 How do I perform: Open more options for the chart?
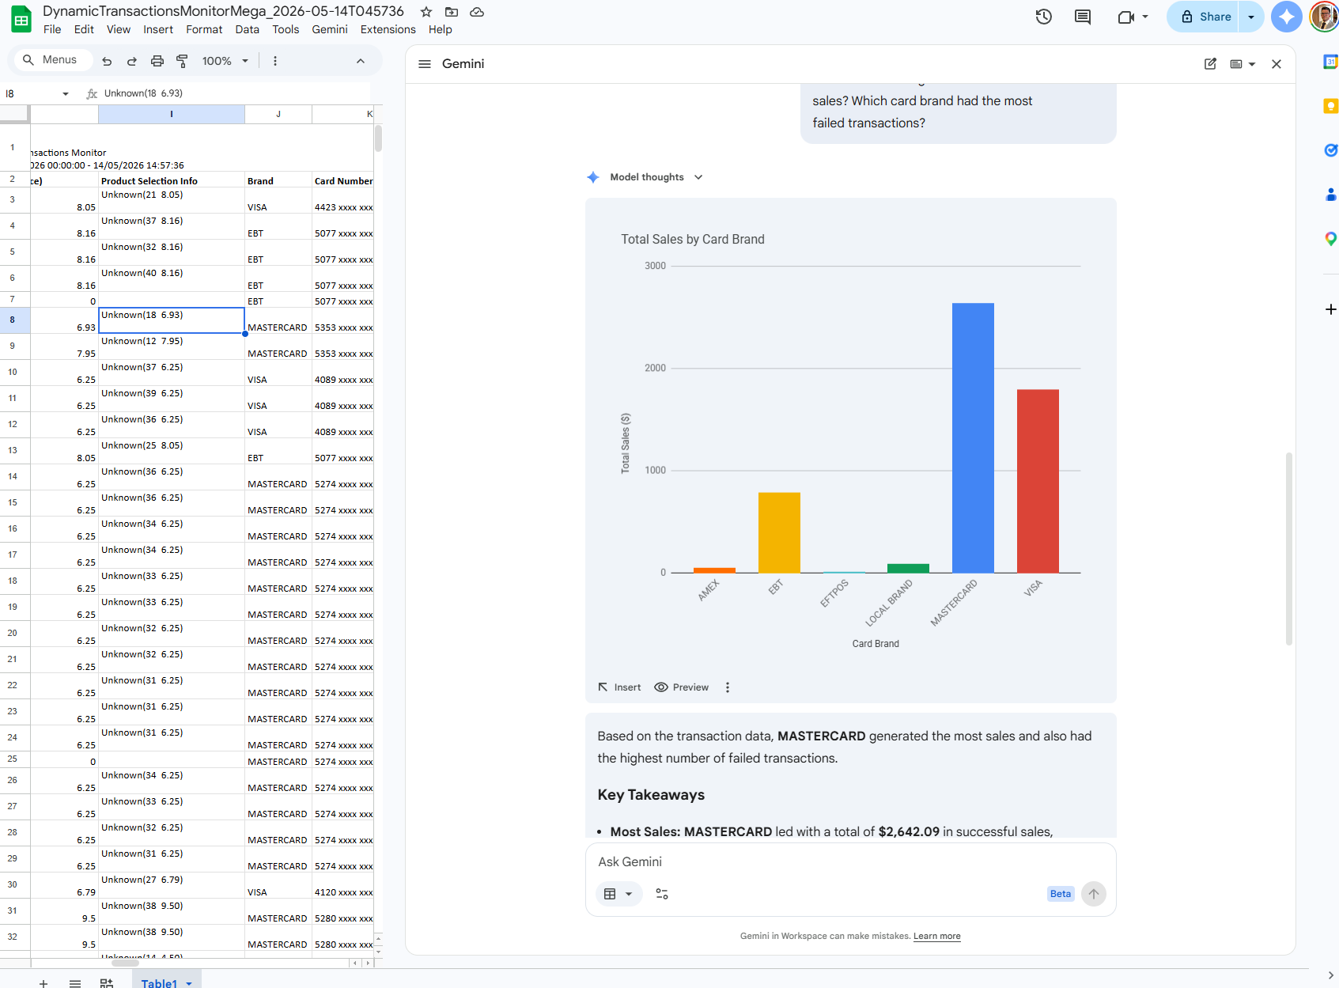[x=728, y=687]
